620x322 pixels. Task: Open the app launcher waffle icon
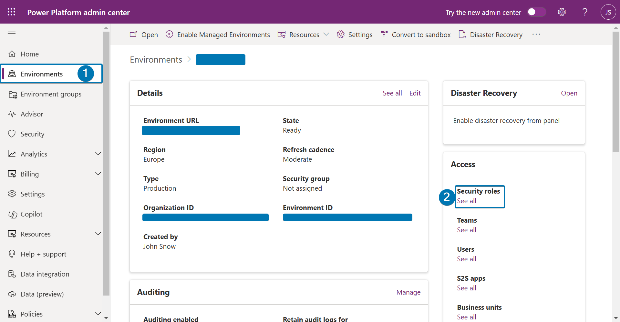pyautogui.click(x=12, y=12)
